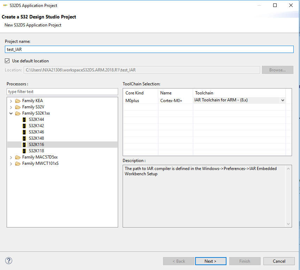Click the Family S32V folder icon
Screen dimensions: 300x270
18,107
